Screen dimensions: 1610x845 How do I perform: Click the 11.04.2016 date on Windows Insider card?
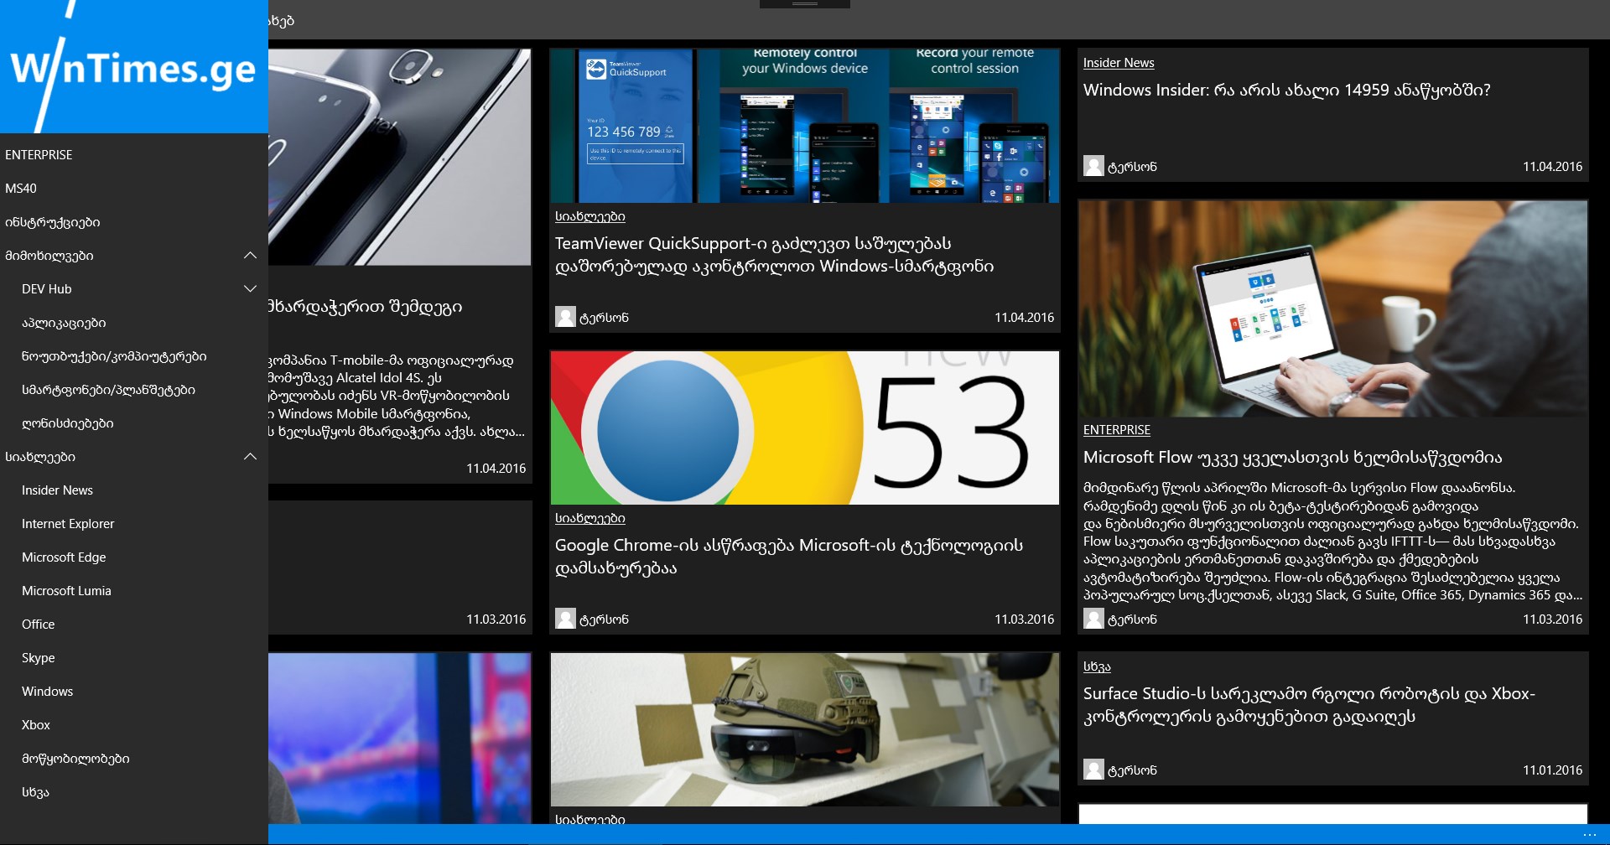(x=1553, y=167)
